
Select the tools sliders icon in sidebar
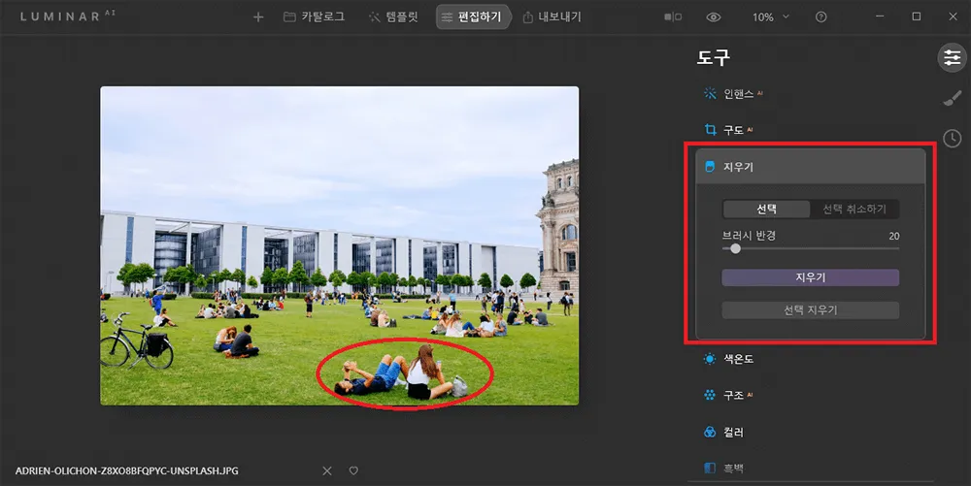(x=952, y=57)
